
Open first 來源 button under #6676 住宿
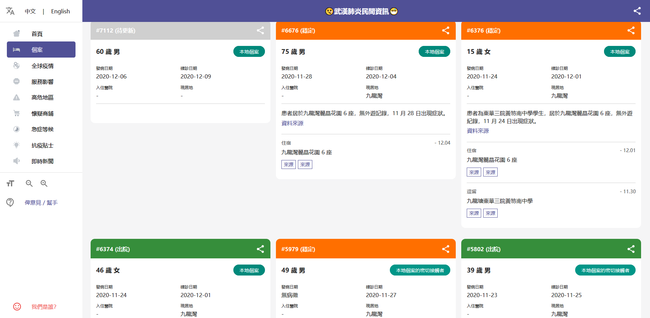click(x=289, y=164)
